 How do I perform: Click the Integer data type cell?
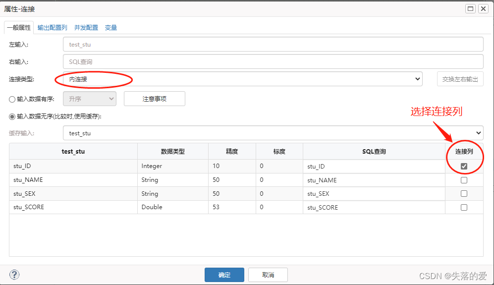point(173,166)
